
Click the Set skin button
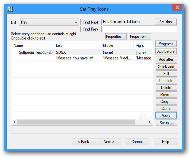[166, 22]
